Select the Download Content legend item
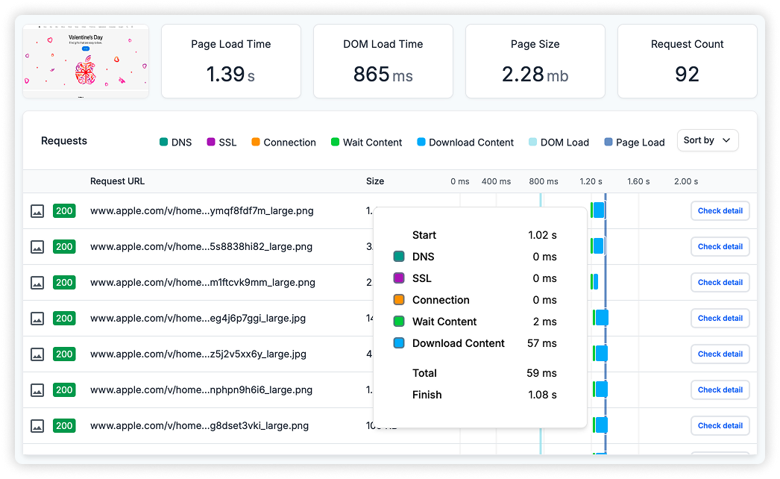 [x=465, y=143]
